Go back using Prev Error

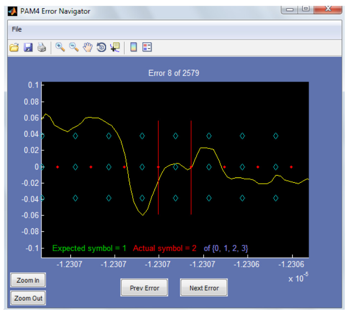tap(144, 288)
